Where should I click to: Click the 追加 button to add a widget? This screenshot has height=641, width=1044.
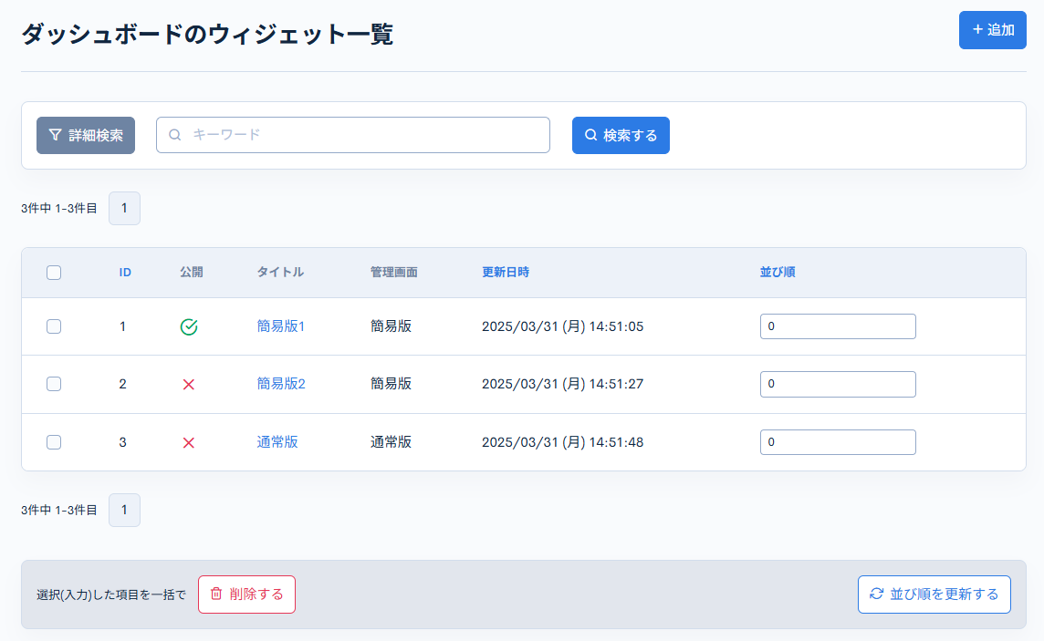992,30
